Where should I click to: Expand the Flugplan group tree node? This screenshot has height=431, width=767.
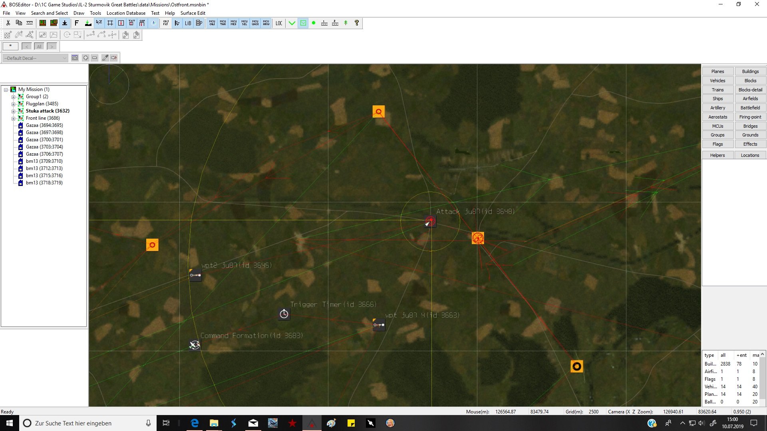13,104
